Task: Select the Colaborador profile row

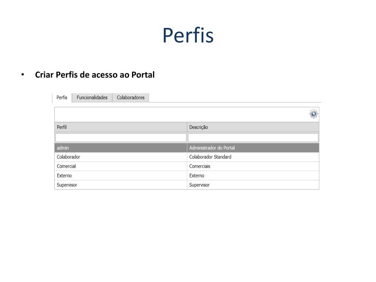Action: (187, 157)
